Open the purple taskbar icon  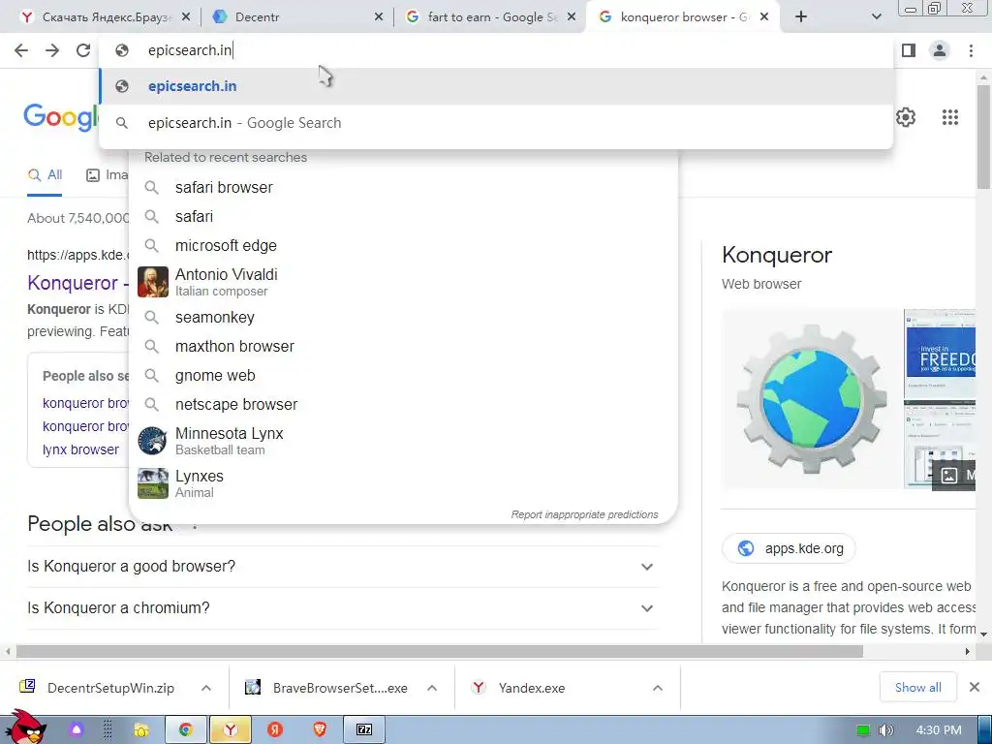pyautogui.click(x=77, y=729)
